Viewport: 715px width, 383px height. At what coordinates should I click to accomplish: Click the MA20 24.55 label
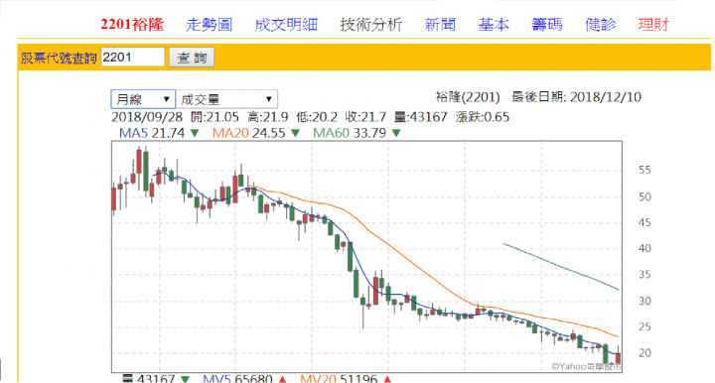(x=248, y=133)
